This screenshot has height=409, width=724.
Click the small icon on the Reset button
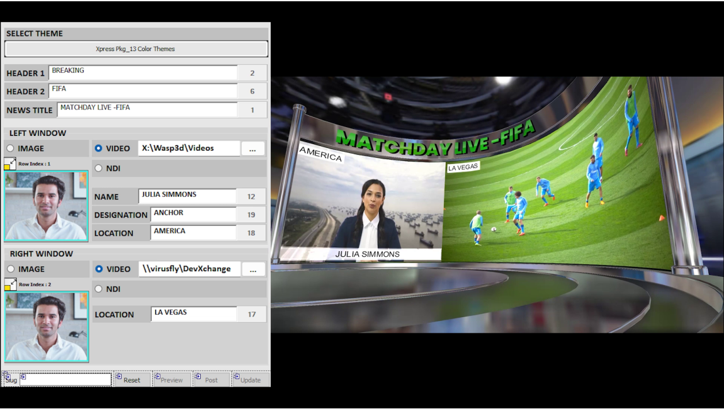(118, 376)
